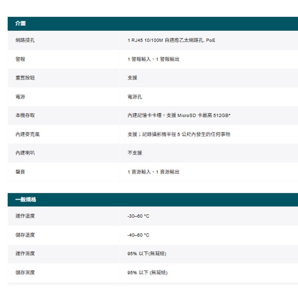Screen dimensions: 298x298
Task: Click the -40–60 °C storage temperature value
Action: coord(138,235)
